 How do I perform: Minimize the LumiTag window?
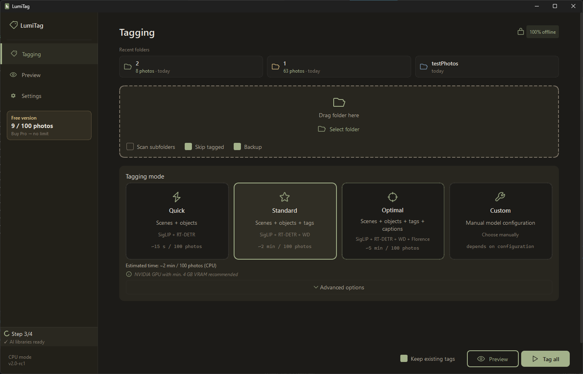[537, 6]
